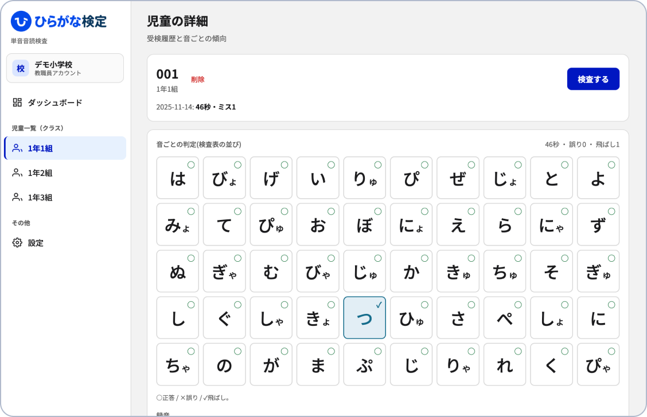Click the りゅ character tile
647x417 pixels.
(364, 178)
